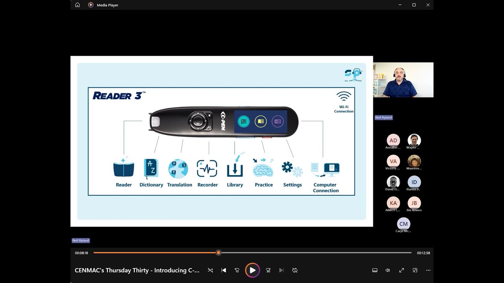The image size is (504, 283).
Task: Click the Wi-Fi Connection icon
Action: pos(344,96)
